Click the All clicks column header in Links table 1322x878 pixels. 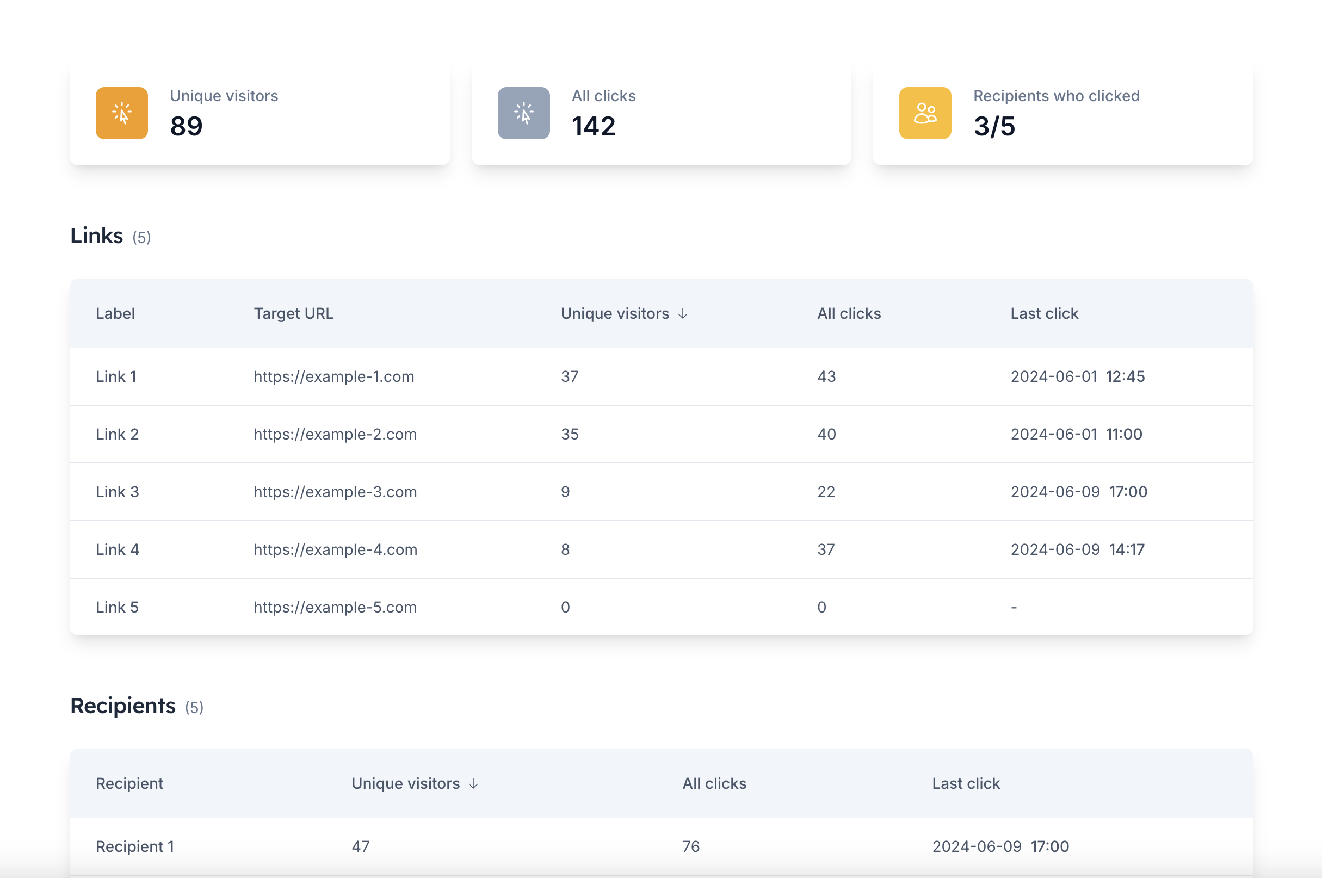tap(848, 313)
